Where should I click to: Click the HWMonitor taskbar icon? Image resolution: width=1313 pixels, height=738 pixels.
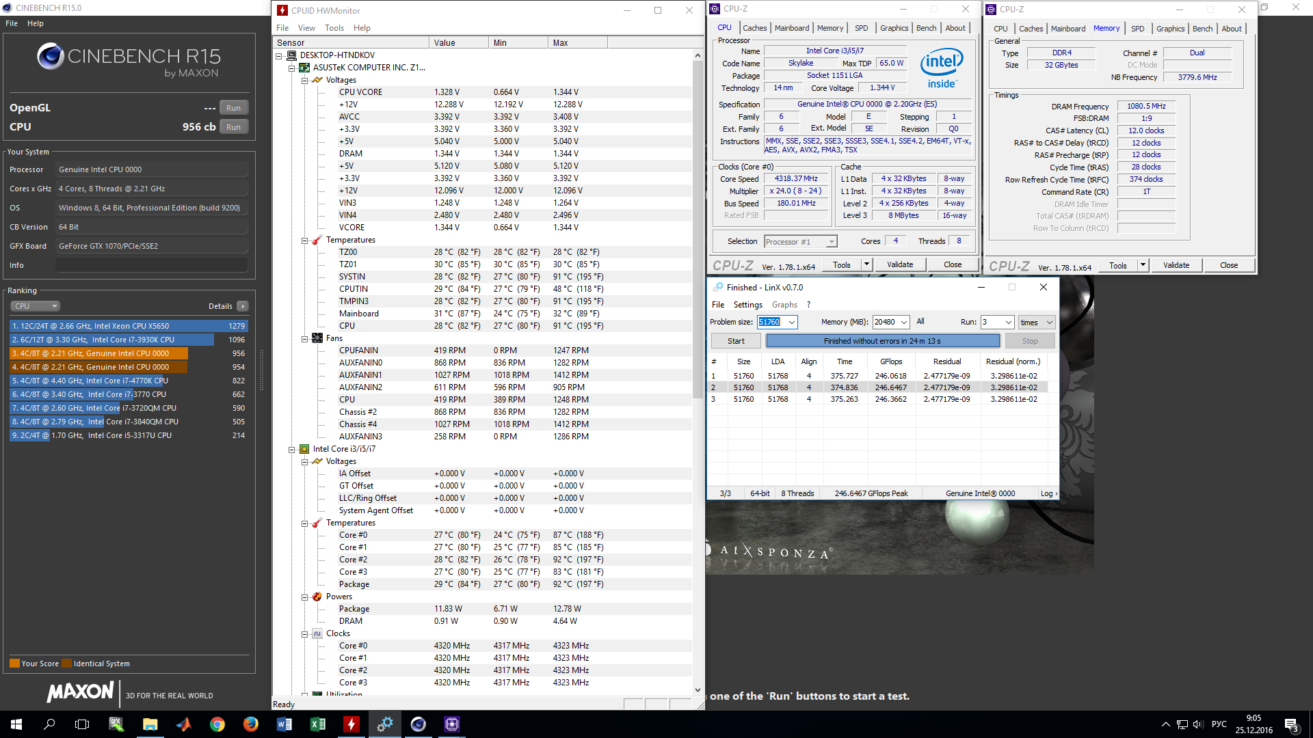coord(351,724)
